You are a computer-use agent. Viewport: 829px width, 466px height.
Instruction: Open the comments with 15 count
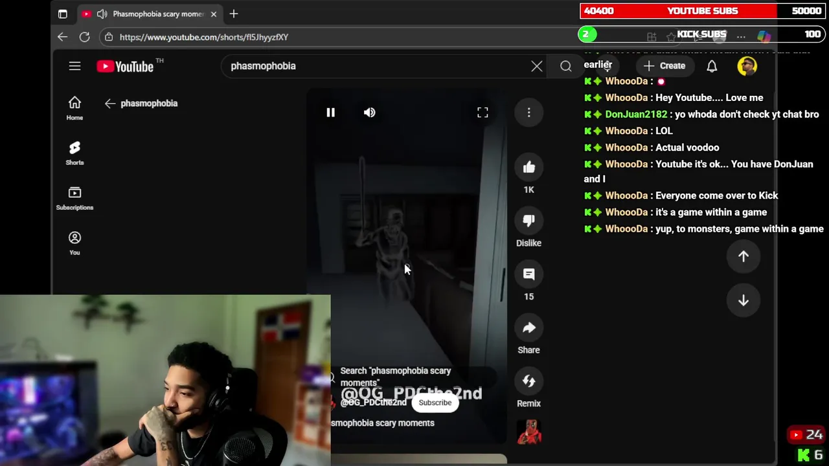[528, 274]
